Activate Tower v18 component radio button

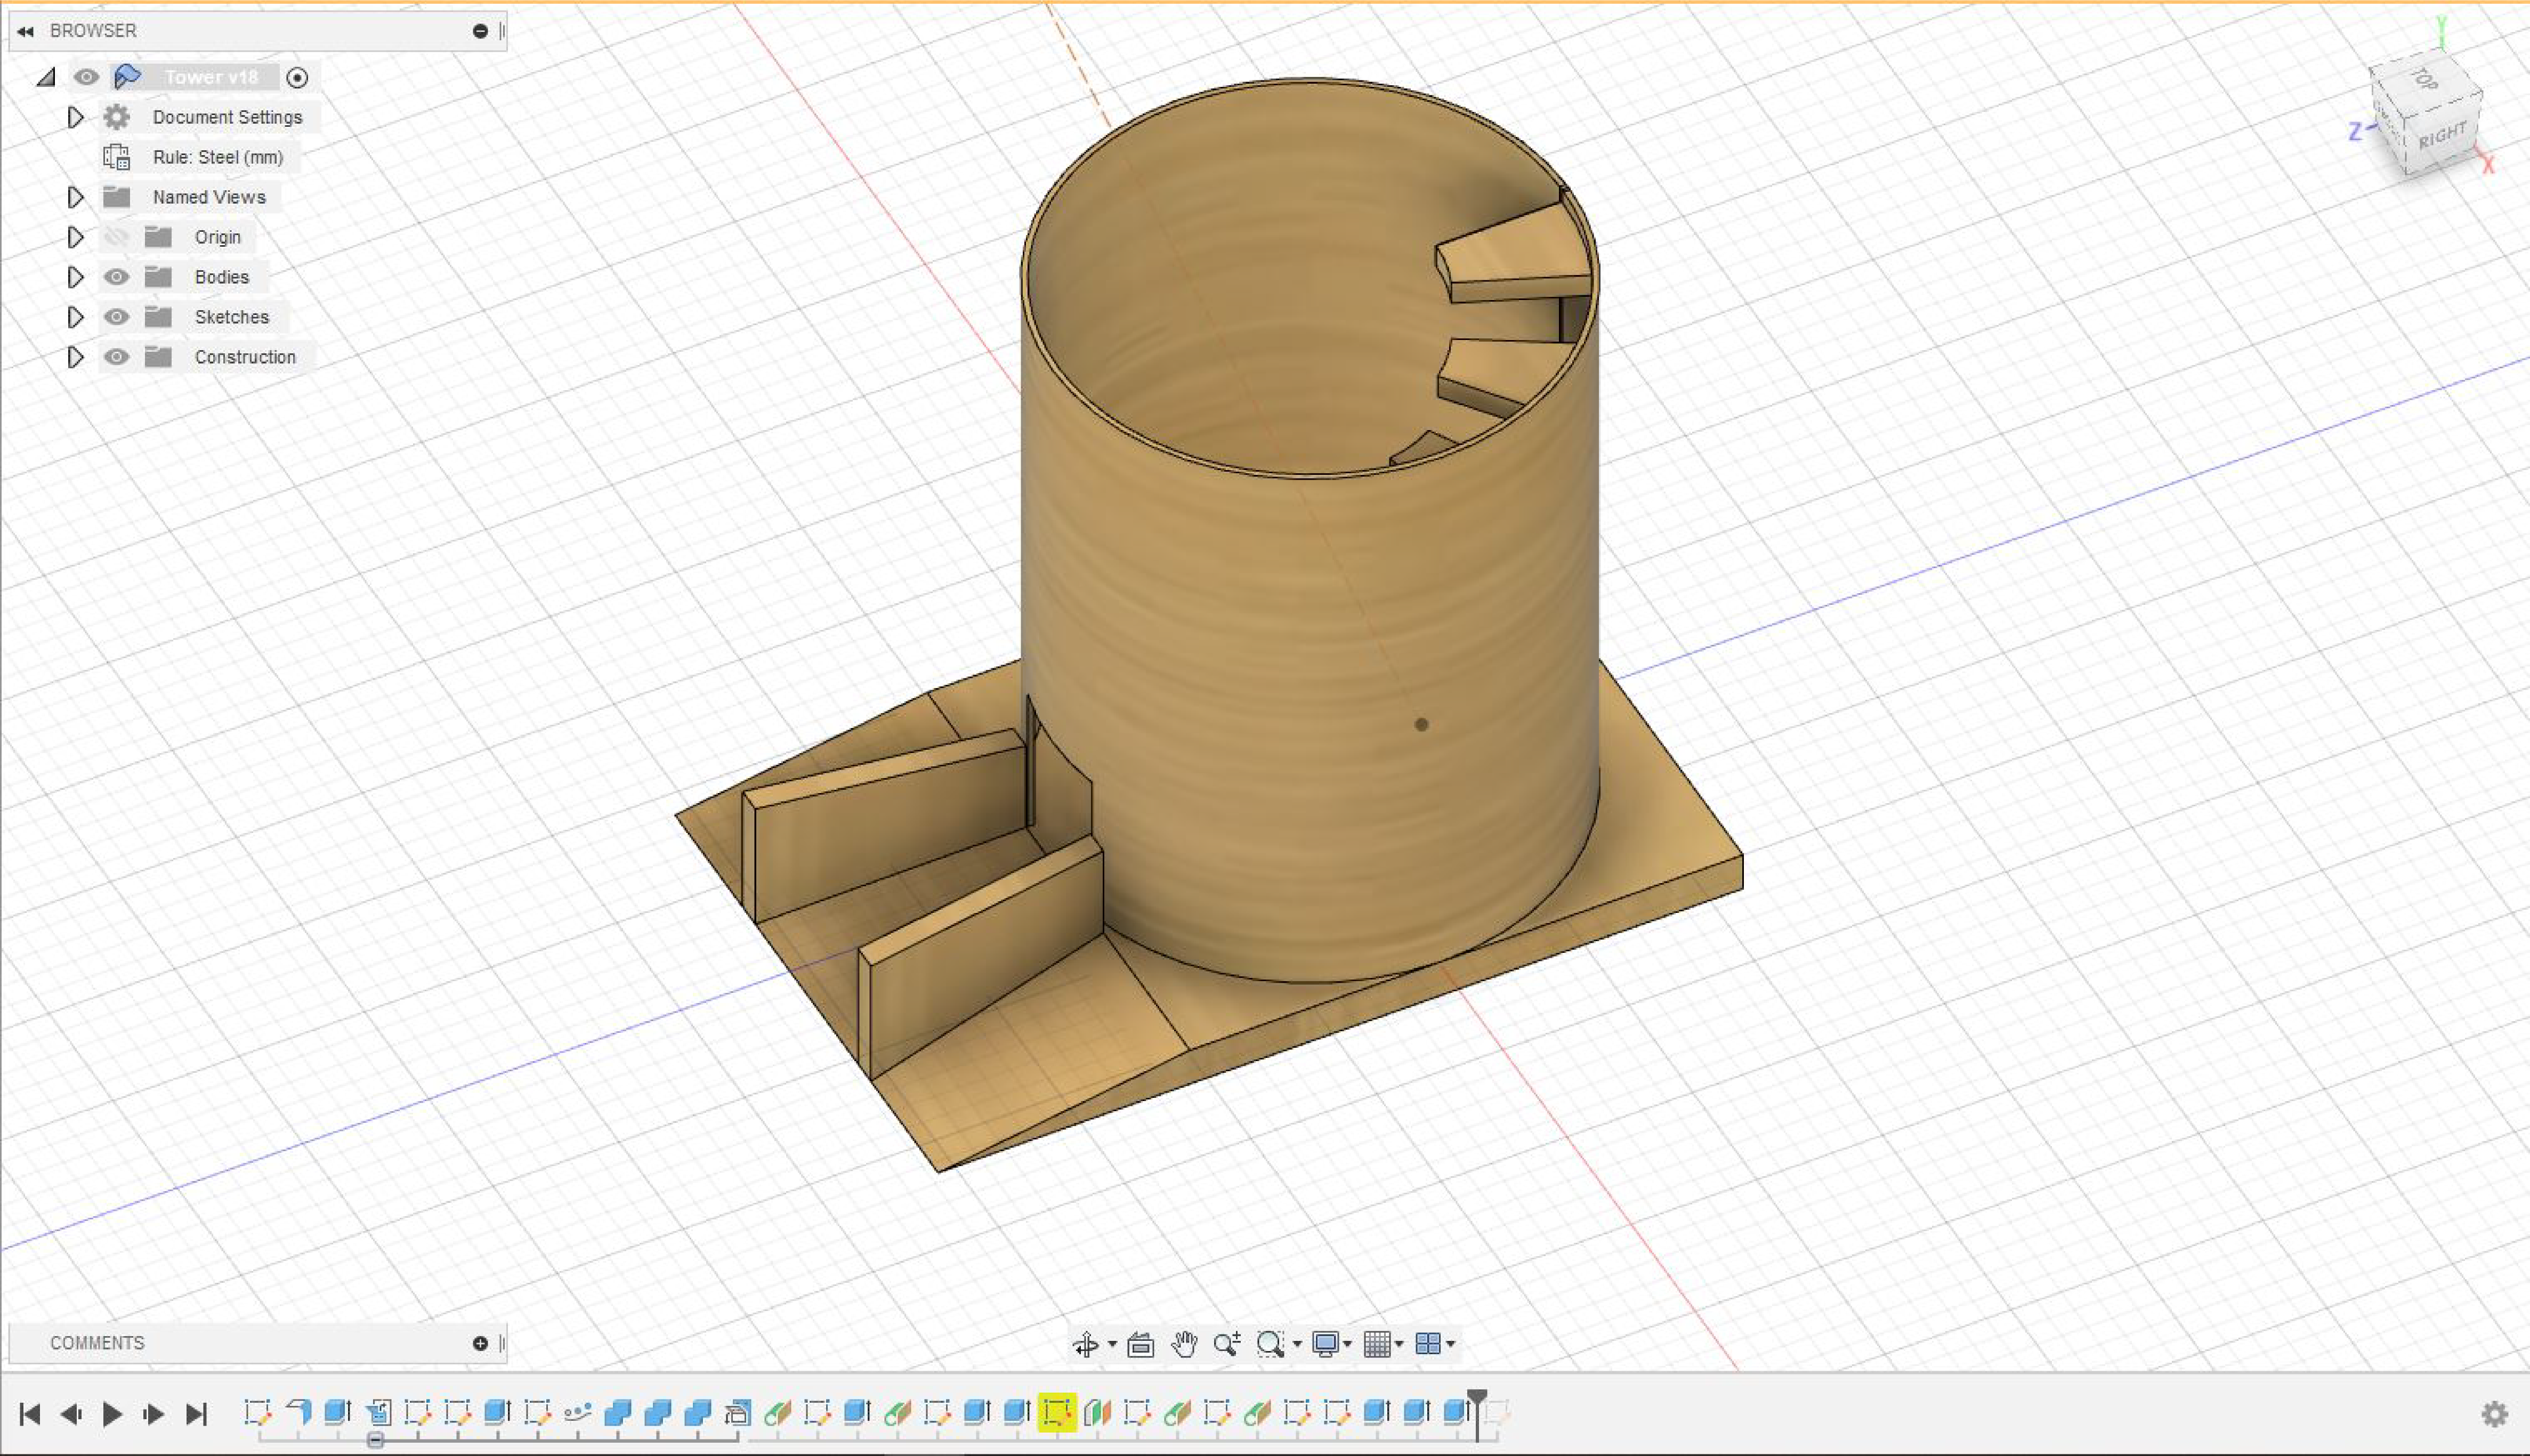(x=297, y=78)
